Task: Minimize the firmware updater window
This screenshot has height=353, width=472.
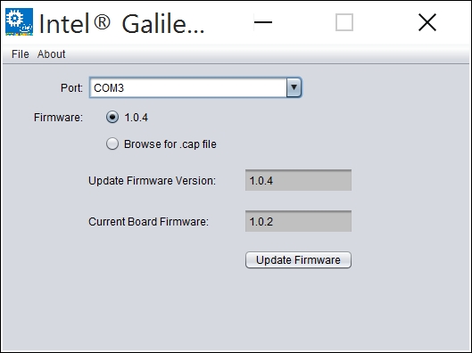Action: coord(263,22)
